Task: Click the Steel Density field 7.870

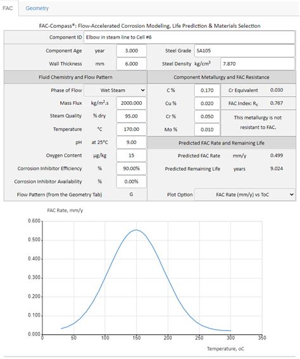Action: 258,64
